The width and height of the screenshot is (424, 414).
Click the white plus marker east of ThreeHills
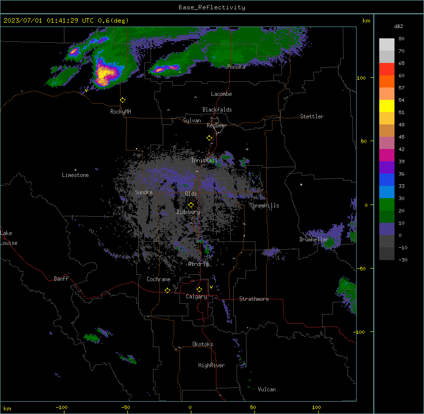301,184
